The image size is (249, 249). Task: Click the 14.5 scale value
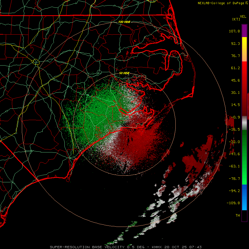coord(235,105)
